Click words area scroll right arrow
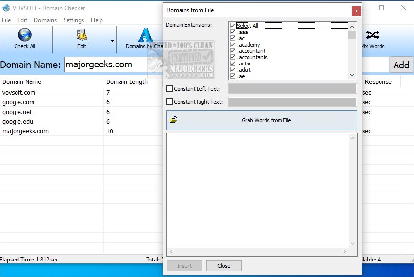 (345, 251)
